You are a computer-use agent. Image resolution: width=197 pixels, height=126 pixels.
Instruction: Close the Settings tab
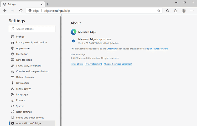(42, 4)
